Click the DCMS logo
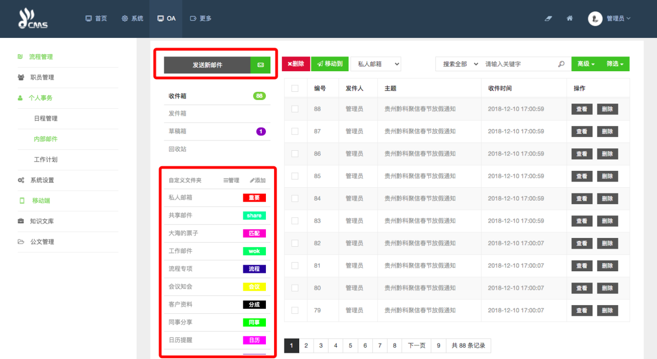The image size is (657, 359). (33, 18)
